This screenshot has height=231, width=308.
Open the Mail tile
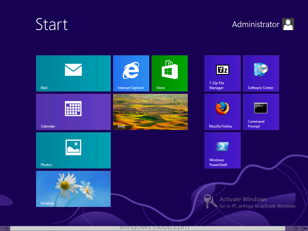(73, 73)
